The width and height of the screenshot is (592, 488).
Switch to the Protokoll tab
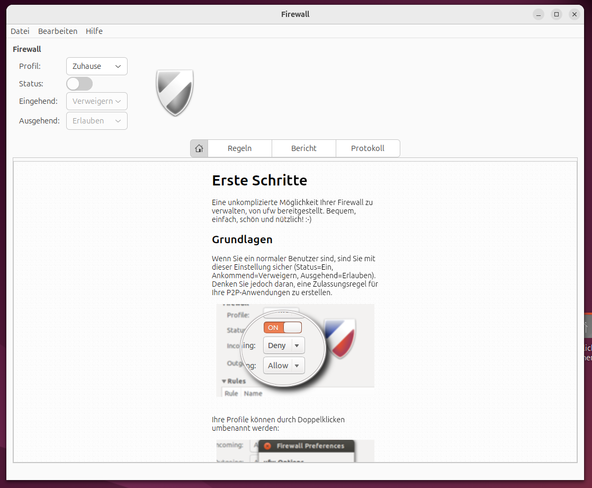click(x=368, y=148)
